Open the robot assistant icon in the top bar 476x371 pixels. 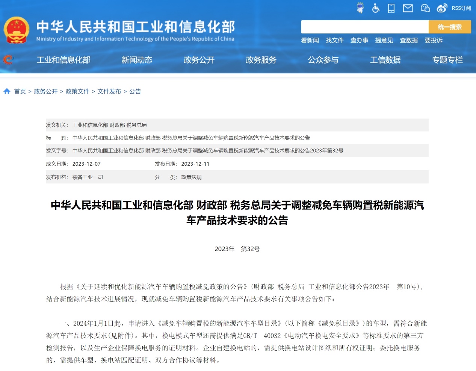(x=360, y=8)
